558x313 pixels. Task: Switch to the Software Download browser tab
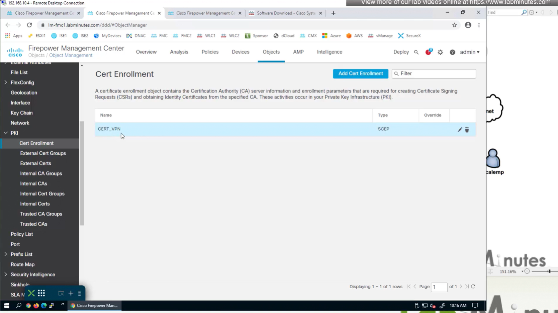[x=285, y=13]
